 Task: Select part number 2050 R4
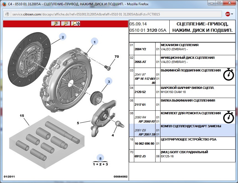(140, 117)
